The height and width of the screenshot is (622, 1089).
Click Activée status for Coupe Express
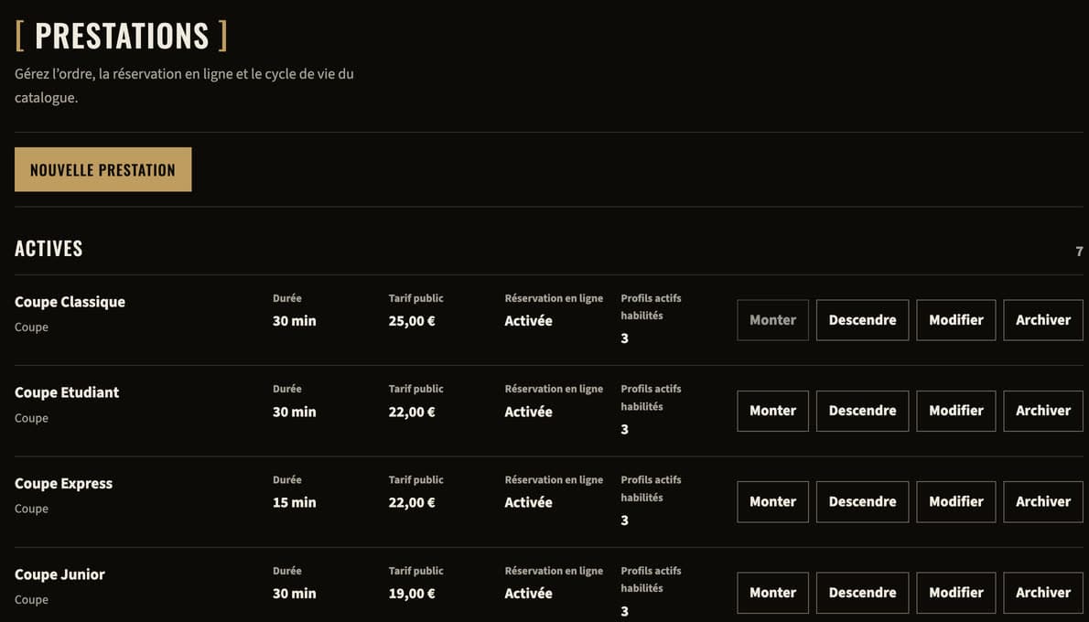[x=529, y=502]
